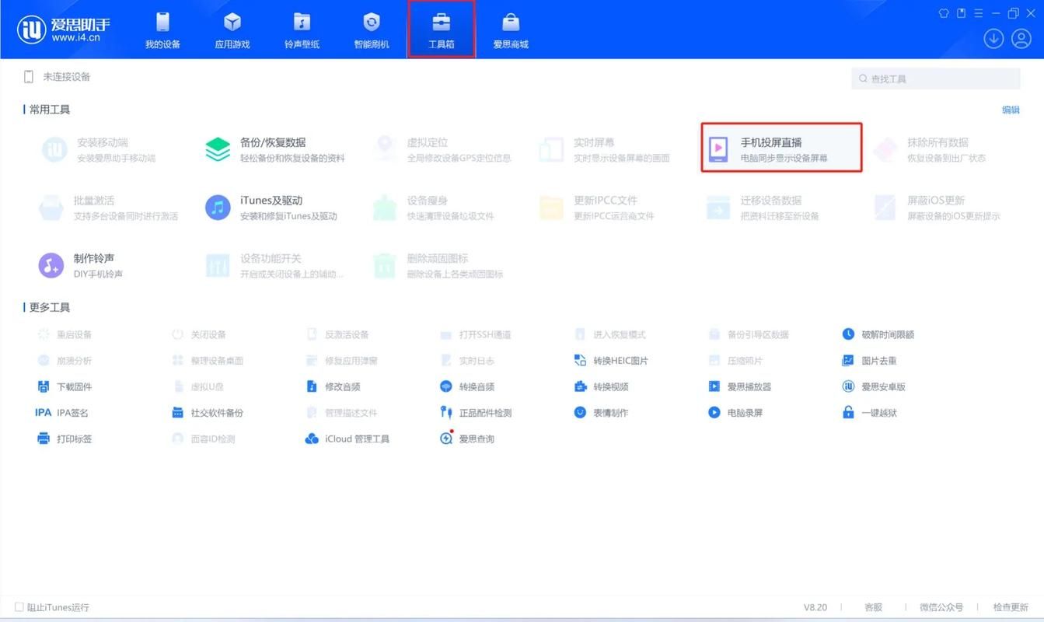Open the 制作铃声 tool
1044x622 pixels.
click(x=81, y=265)
